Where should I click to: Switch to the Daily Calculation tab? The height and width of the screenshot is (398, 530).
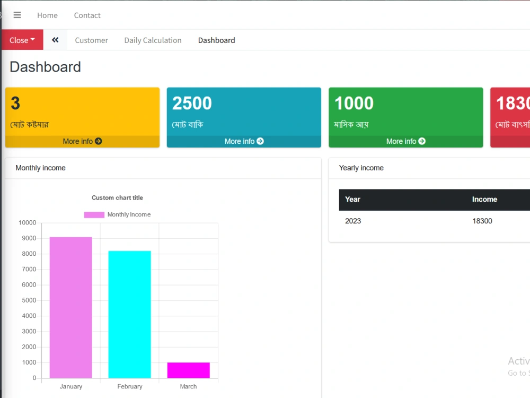click(153, 40)
